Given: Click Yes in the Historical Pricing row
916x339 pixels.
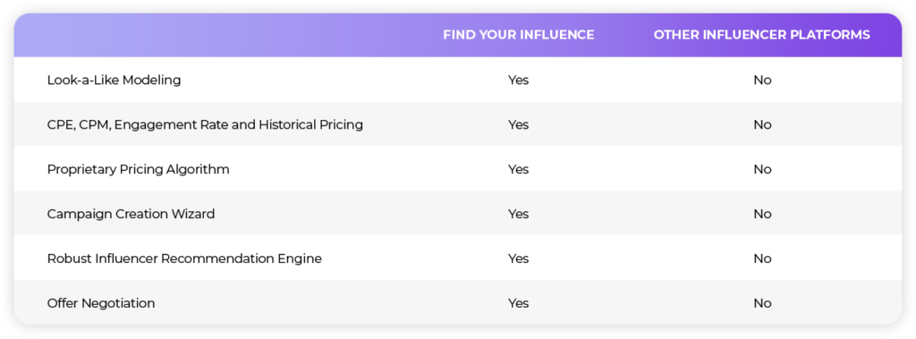Looking at the screenshot, I should pos(518,124).
